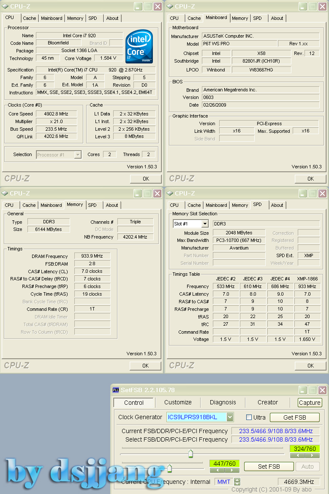329x494 pixels.
Task: Click the Intel Core i7 logo badge
Action: click(x=139, y=47)
